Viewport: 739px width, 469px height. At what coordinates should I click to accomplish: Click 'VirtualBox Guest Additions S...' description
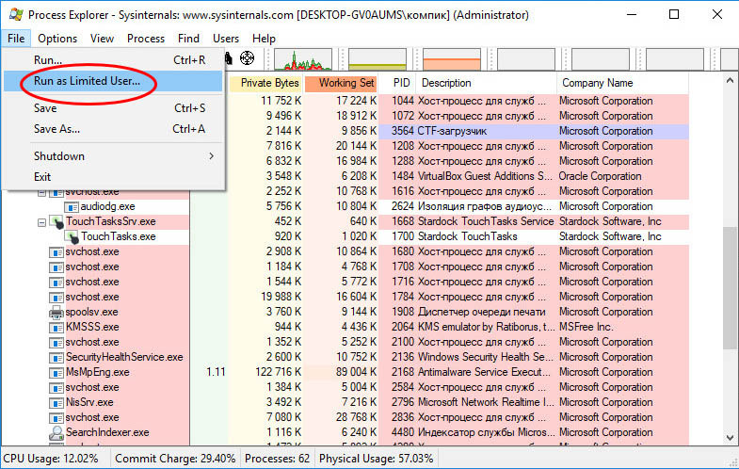[x=485, y=176]
